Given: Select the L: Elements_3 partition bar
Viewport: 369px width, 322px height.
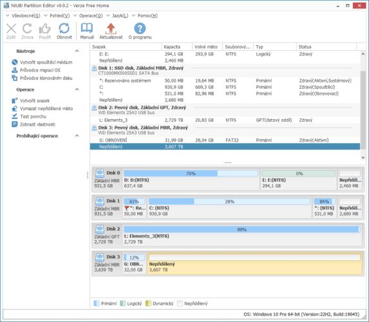Looking at the screenshot, I should (x=242, y=235).
